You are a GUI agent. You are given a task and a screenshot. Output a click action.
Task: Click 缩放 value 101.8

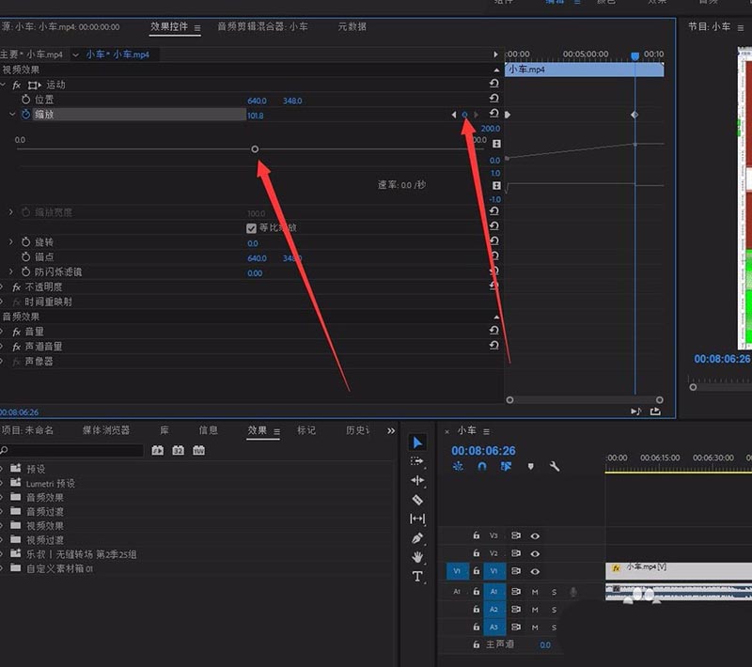coord(255,116)
